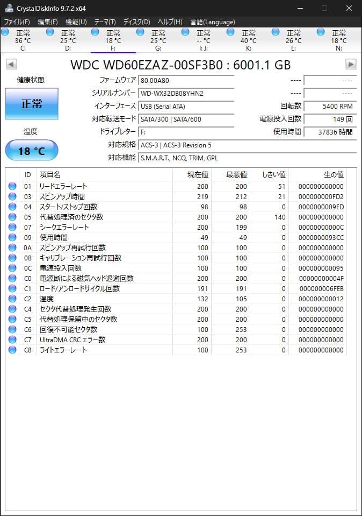Click the しきい値 column header
362x516 pixels.
270,175
